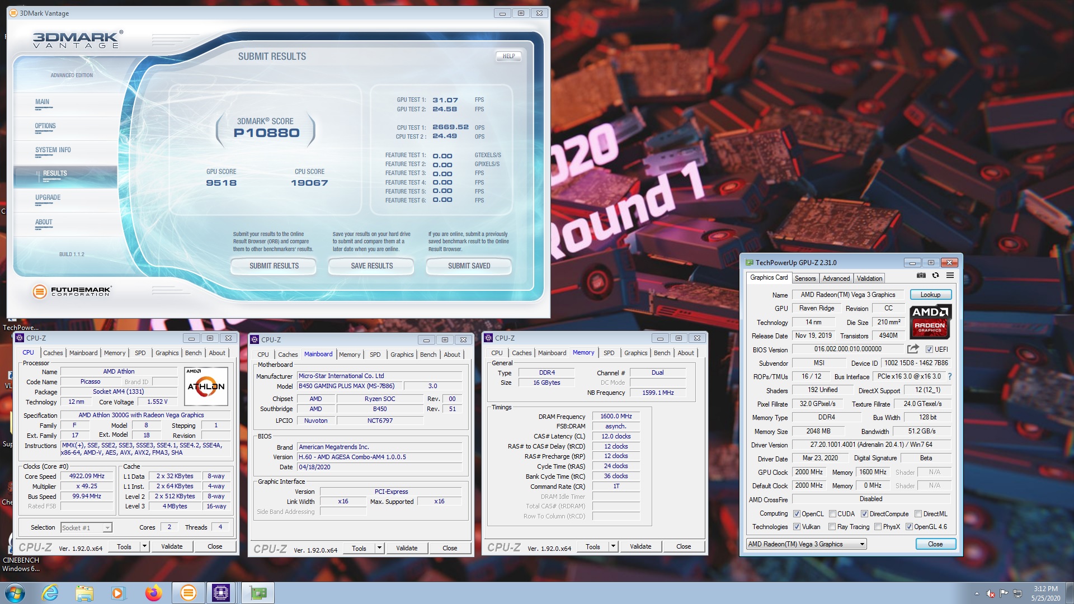Click Show desktop strip at taskbar end
The width and height of the screenshot is (1074, 604).
pos(1070,593)
